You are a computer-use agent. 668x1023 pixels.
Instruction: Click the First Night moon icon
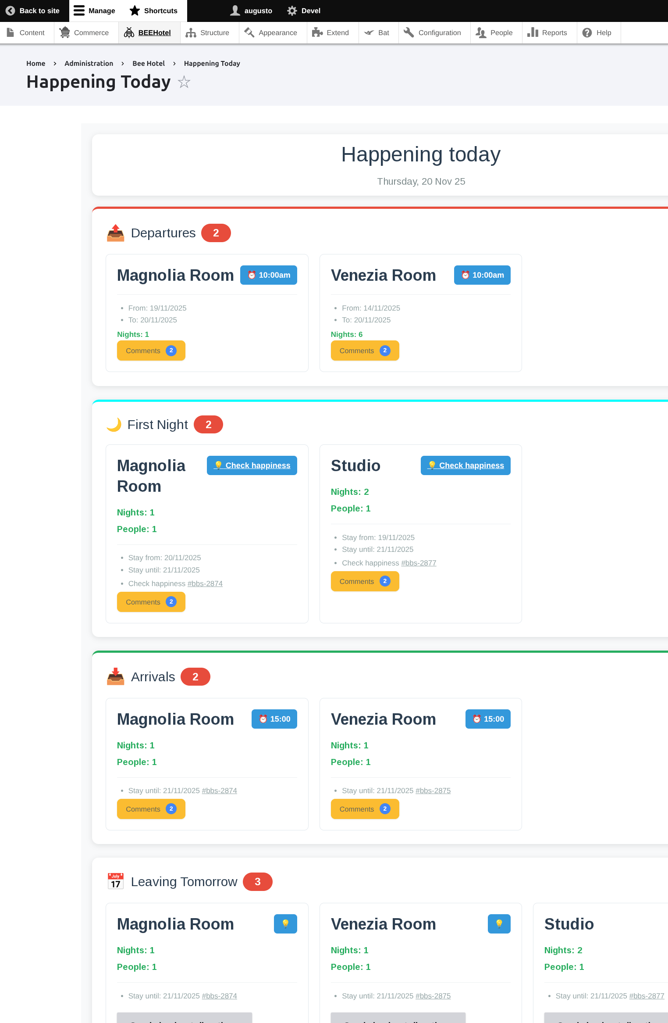114,424
